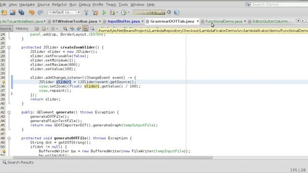Open the Run menu

click(x=73, y=4)
